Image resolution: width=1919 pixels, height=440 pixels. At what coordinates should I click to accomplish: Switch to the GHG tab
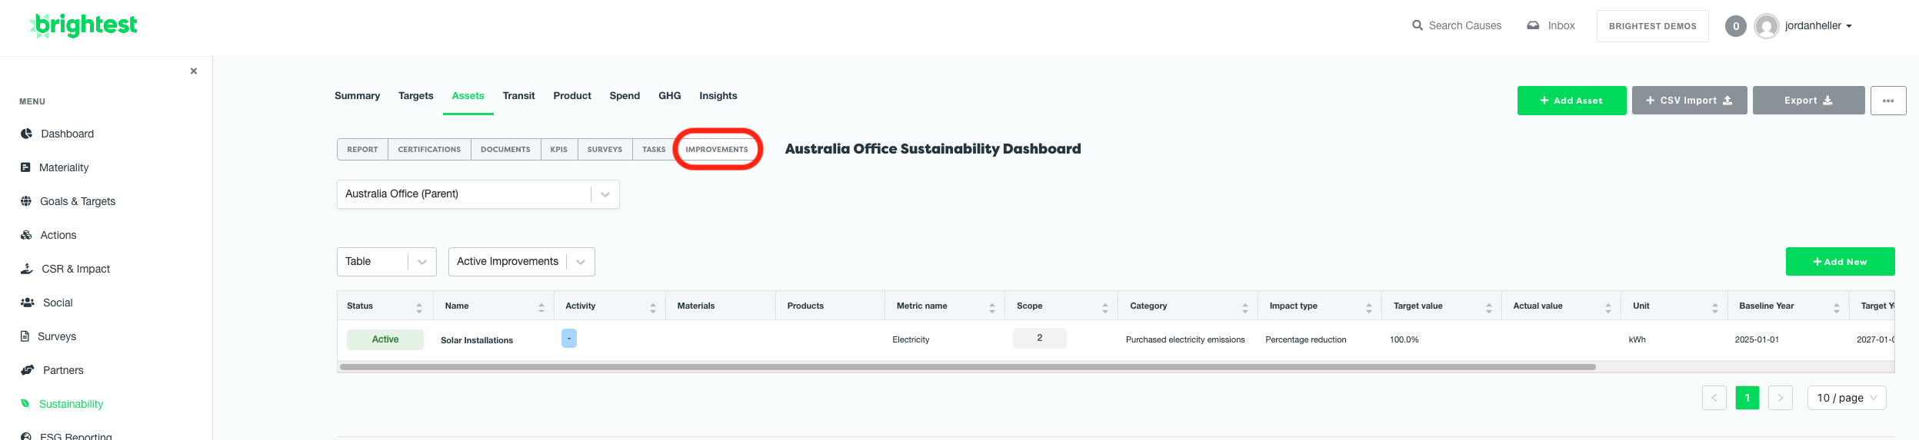pyautogui.click(x=669, y=96)
